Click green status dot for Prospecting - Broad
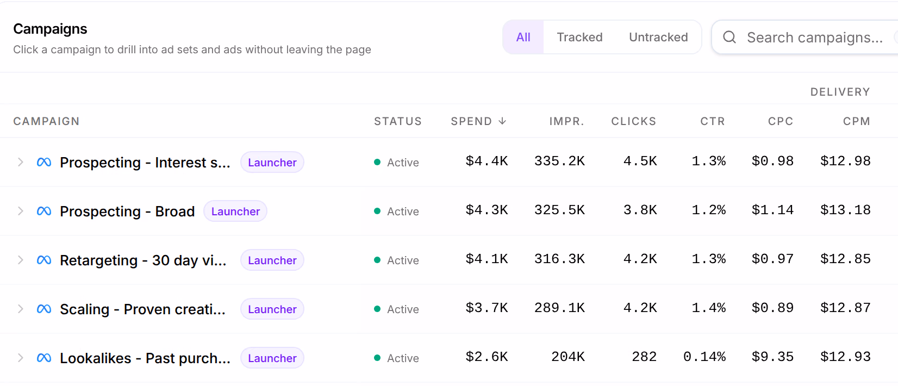The image size is (898, 386). pos(377,211)
